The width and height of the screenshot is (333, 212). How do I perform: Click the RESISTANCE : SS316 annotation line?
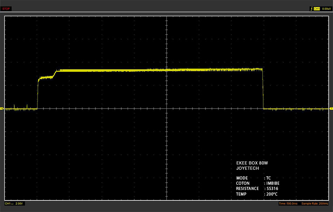pos(257,189)
